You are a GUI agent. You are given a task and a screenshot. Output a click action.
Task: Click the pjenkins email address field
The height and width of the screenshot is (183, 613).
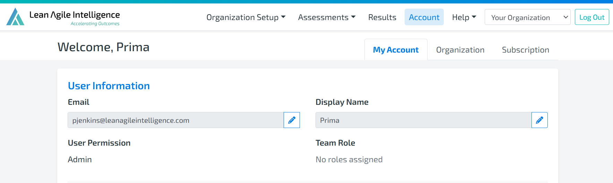pos(175,120)
